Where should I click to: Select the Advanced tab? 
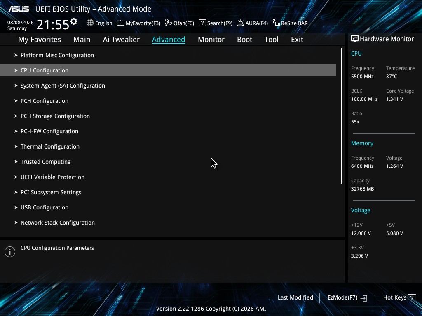169,39
